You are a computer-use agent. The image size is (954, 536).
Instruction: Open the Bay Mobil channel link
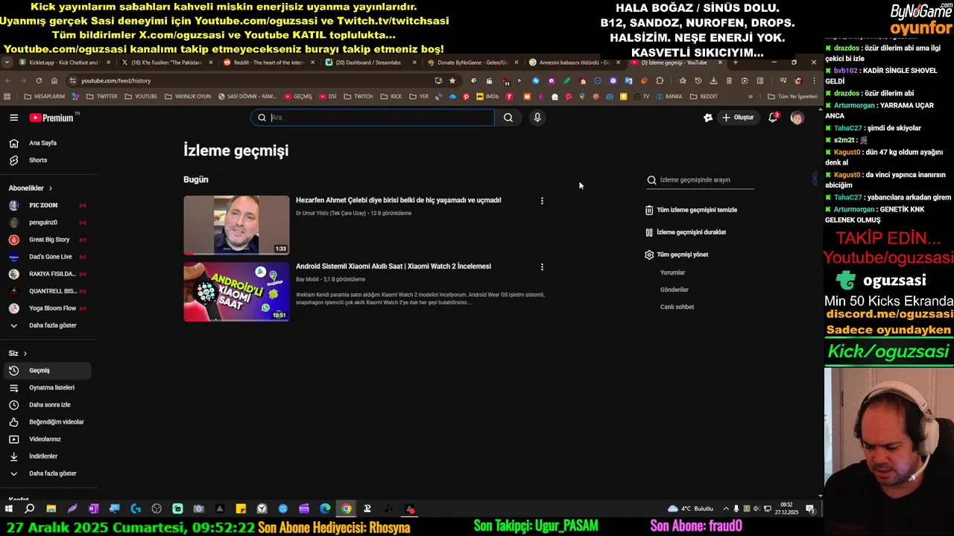[x=307, y=280]
